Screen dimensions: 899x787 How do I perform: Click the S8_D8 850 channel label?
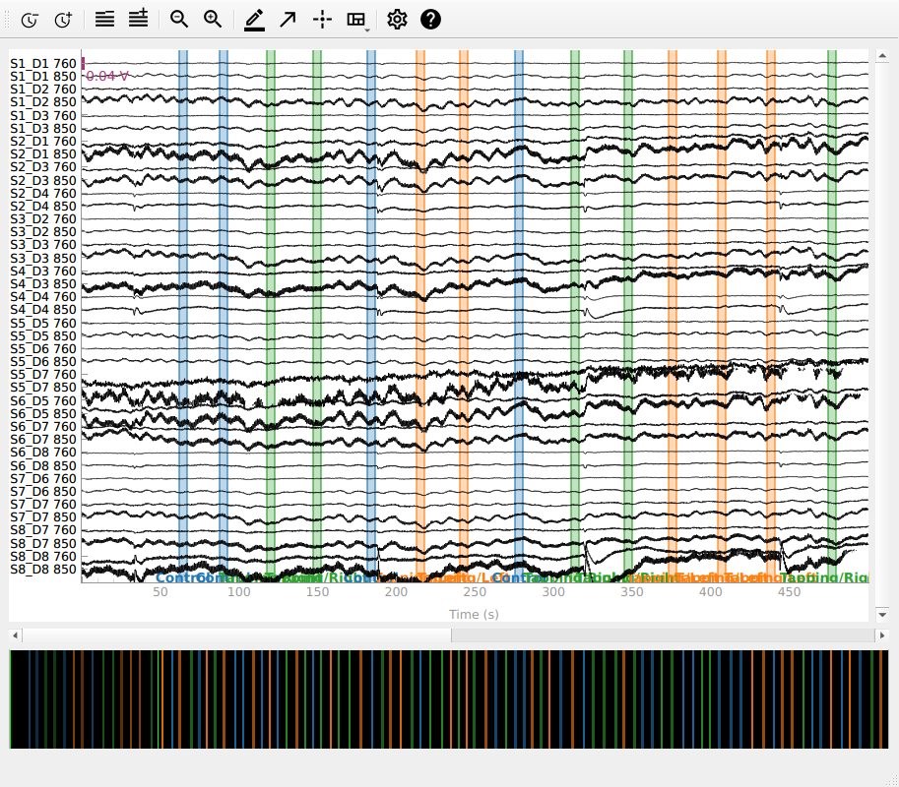42,570
